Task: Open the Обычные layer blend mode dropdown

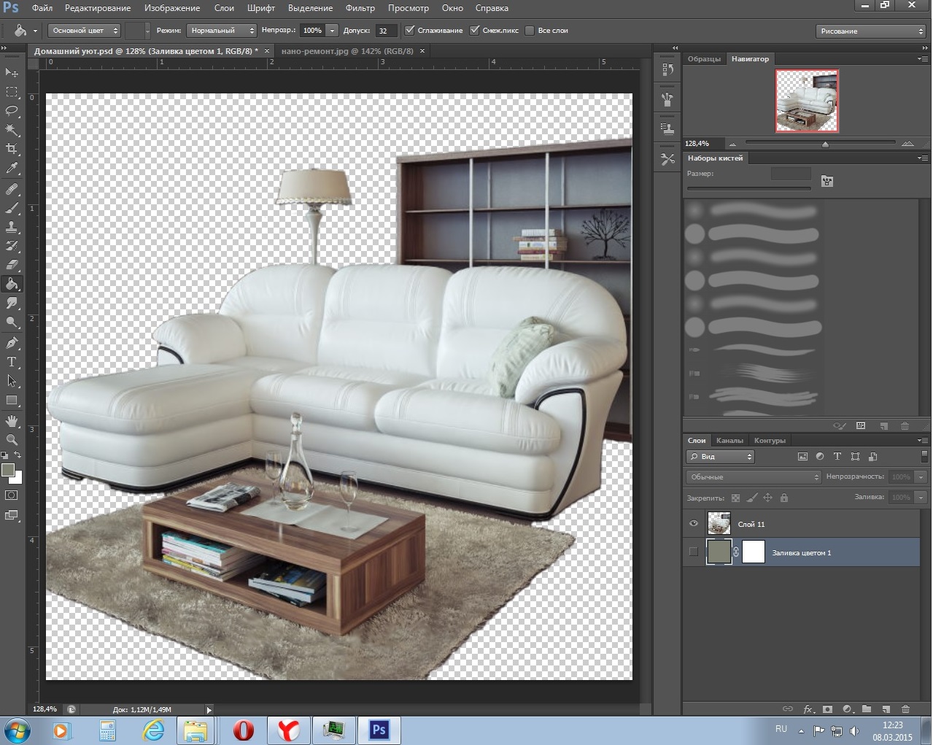Action: 754,476
